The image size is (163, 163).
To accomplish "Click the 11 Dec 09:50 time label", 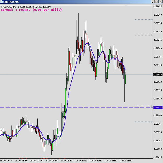I will [x=66, y=161].
